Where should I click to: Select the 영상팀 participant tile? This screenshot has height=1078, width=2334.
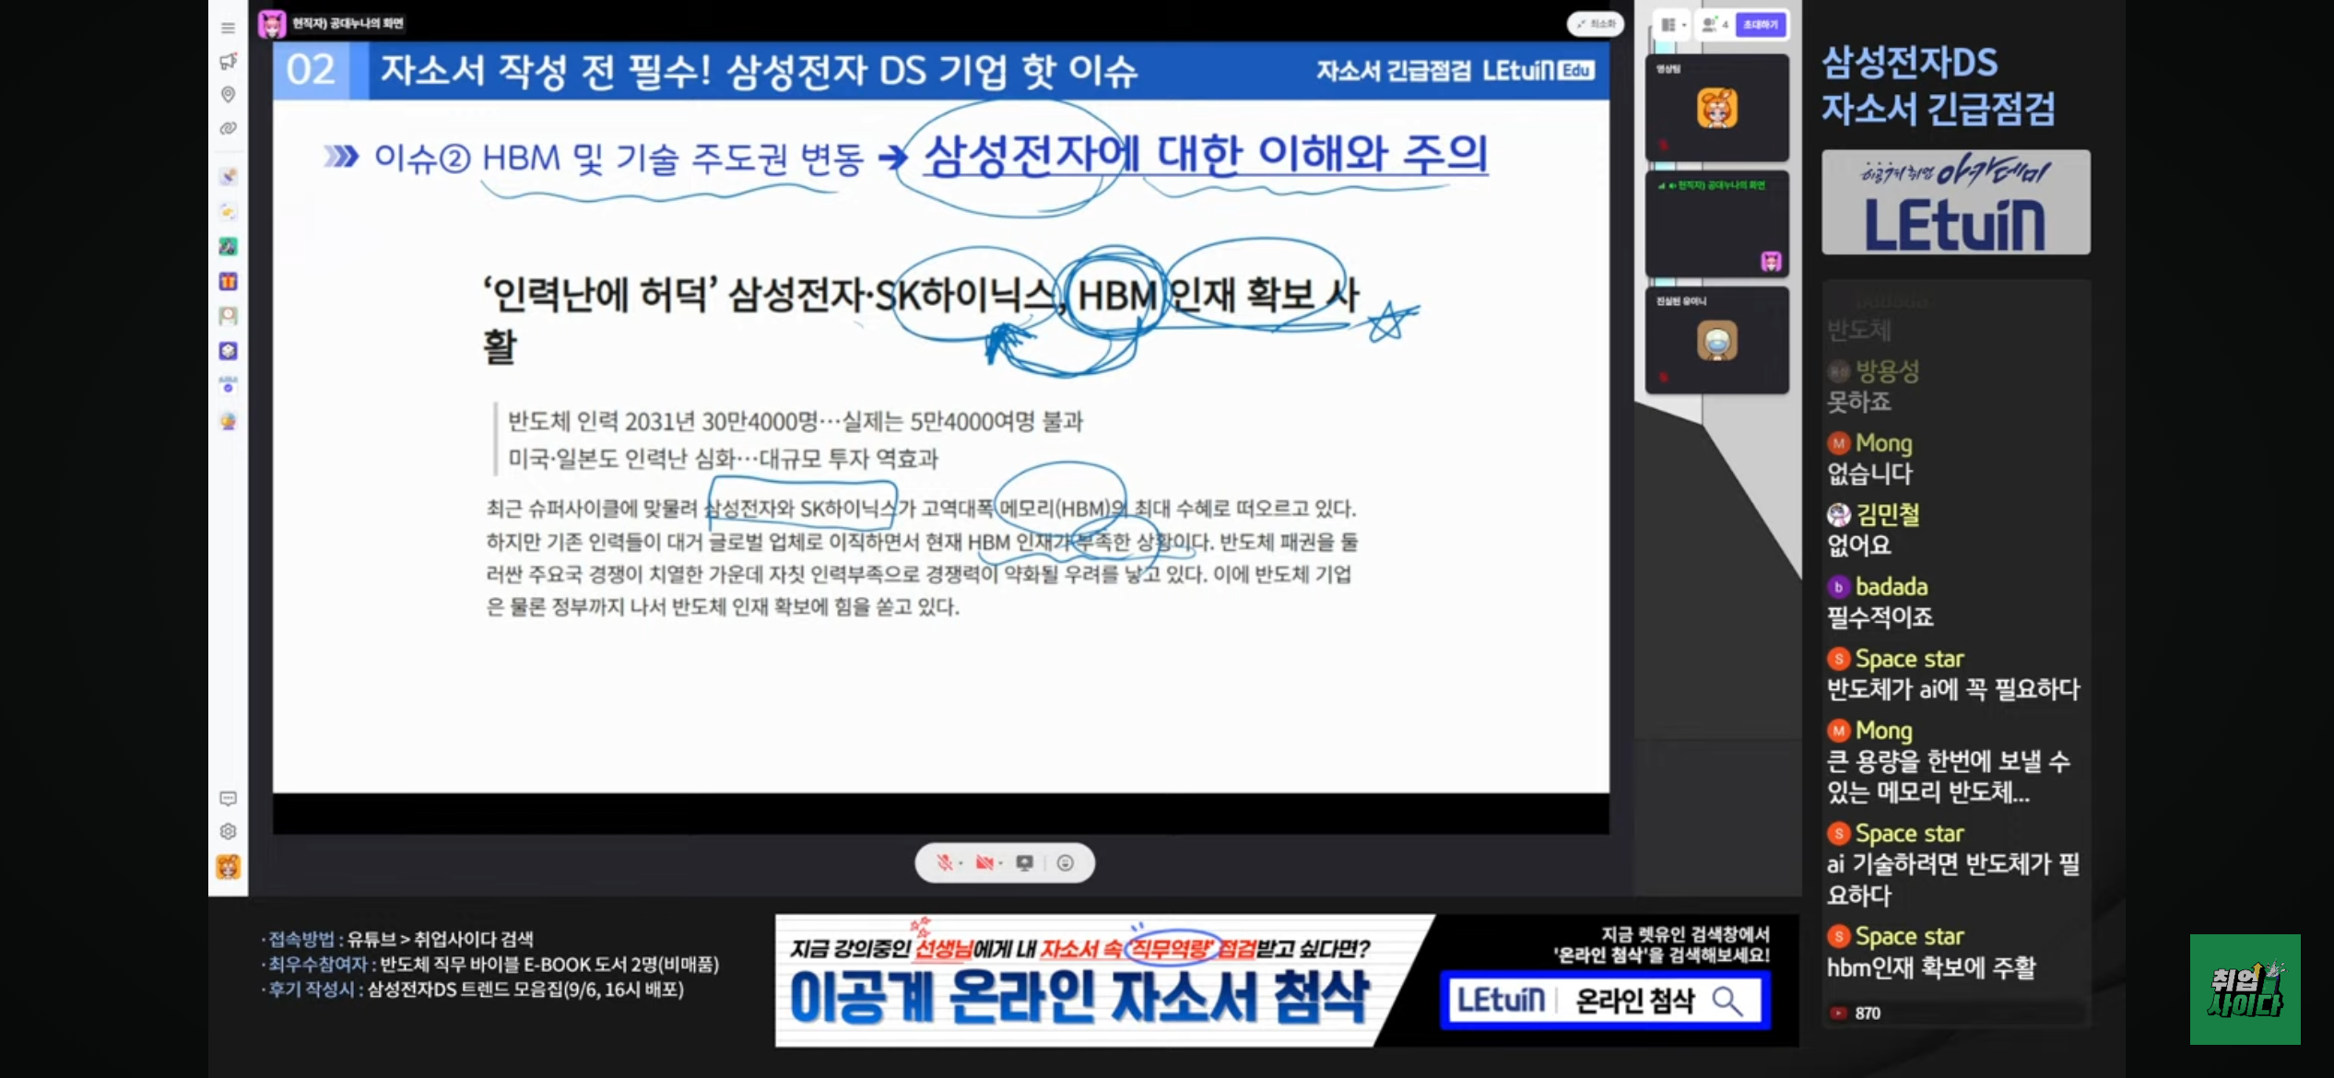click(x=1716, y=107)
